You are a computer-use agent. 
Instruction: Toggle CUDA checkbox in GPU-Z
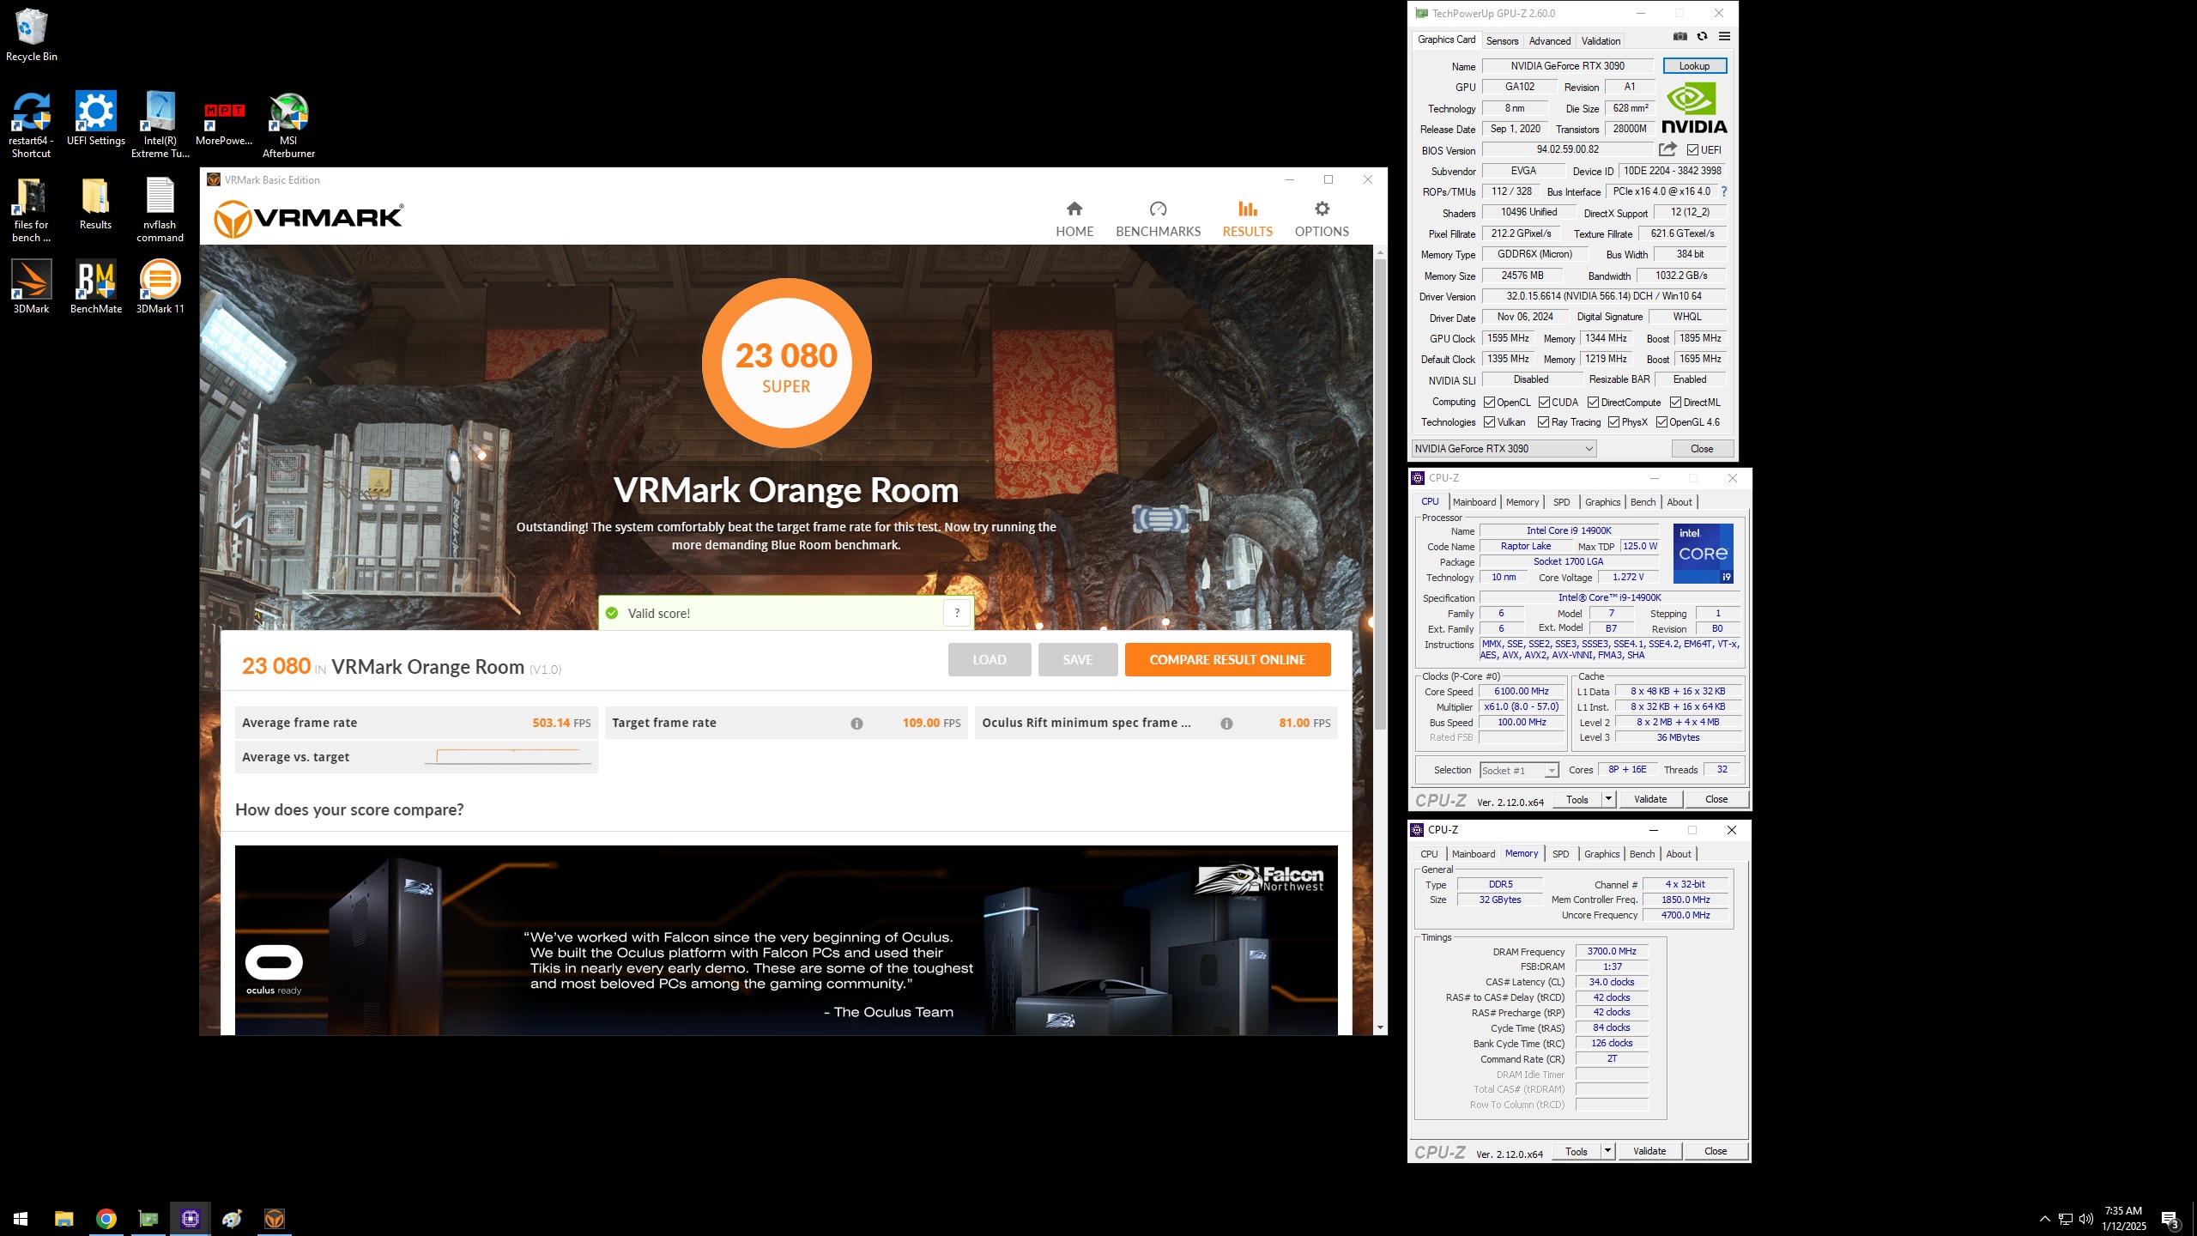(1544, 403)
